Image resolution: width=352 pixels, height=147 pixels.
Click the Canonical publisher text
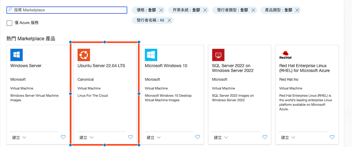click(x=86, y=79)
